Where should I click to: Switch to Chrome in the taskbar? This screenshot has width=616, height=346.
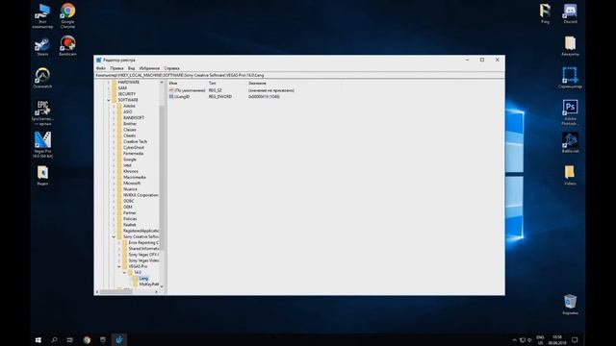(x=87, y=339)
